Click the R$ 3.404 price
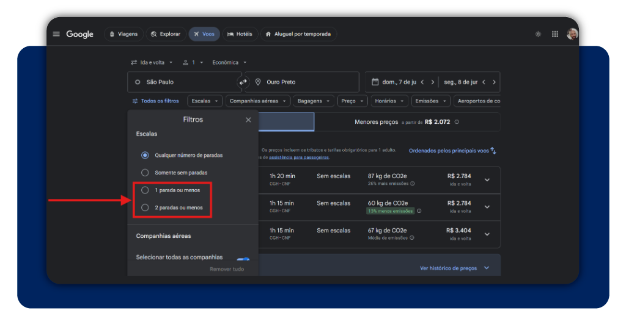Screen dimensions: 626x327 458,230
